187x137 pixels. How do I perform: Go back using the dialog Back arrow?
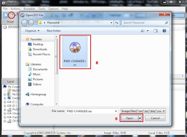(x=25, y=23)
